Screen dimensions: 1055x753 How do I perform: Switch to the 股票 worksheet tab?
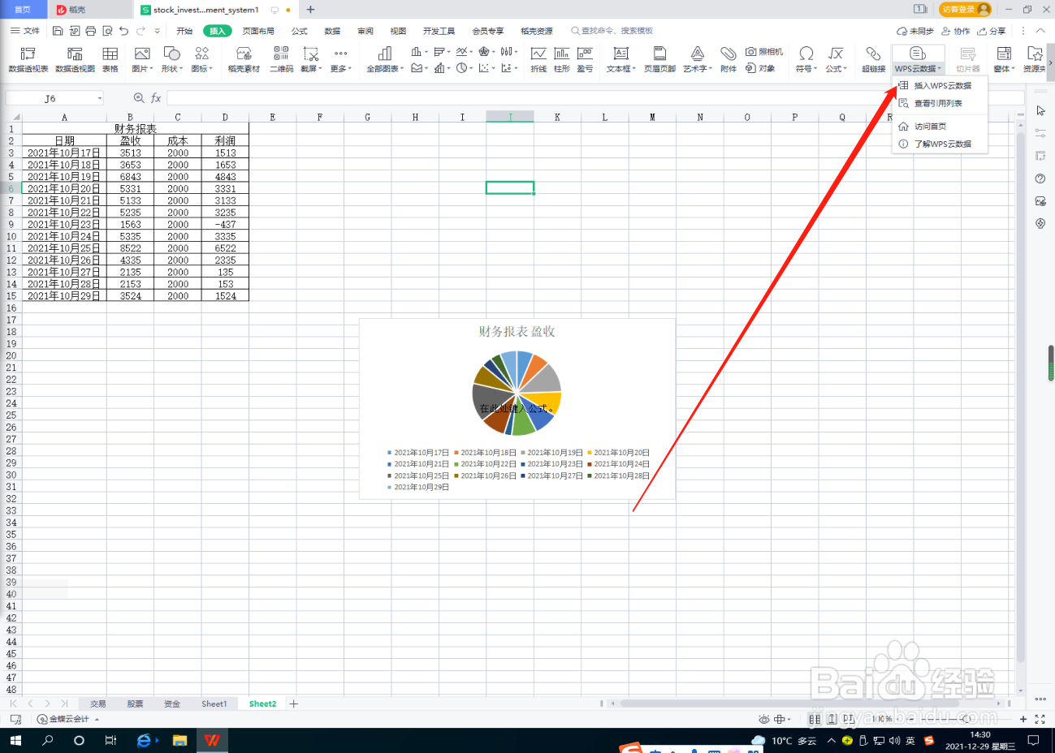pos(135,704)
